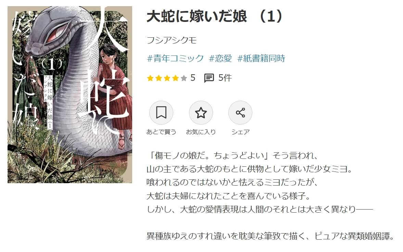Click the シェア text label
The width and height of the screenshot is (403, 252).
[x=240, y=132]
